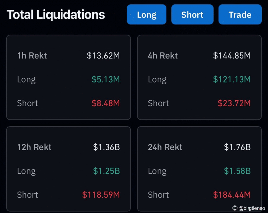Image resolution: width=268 pixels, height=213 pixels.
Task: Click the 1h Rekt card
Action: (x=69, y=77)
